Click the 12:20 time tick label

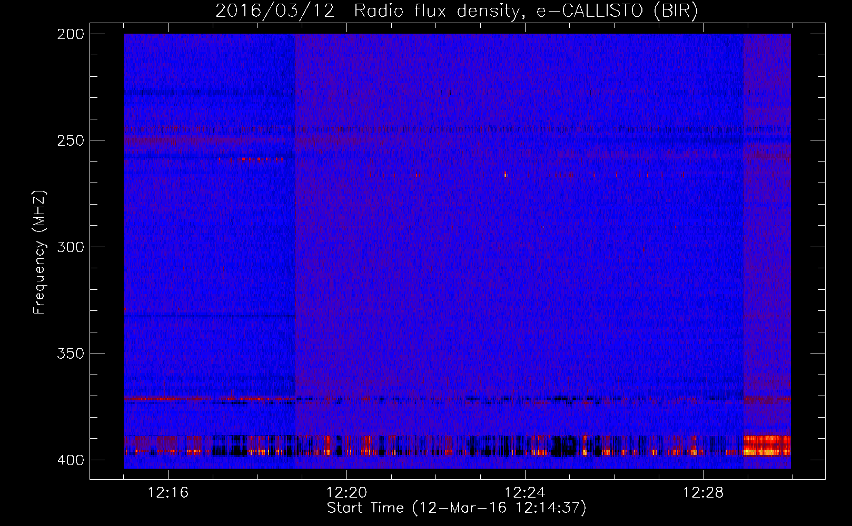click(346, 493)
